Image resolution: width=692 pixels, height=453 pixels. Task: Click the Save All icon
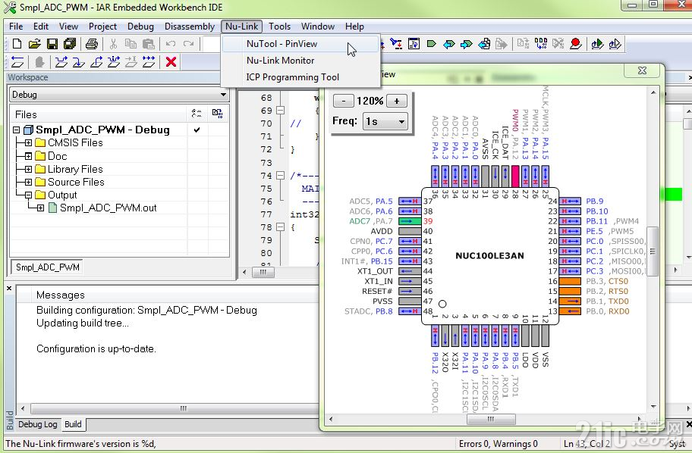[70, 44]
